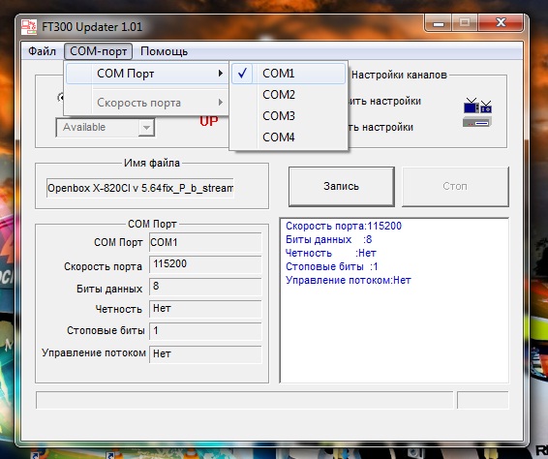The image size is (548, 459).
Task: Click the 'Настройки каналов' group title
Action: [399, 75]
